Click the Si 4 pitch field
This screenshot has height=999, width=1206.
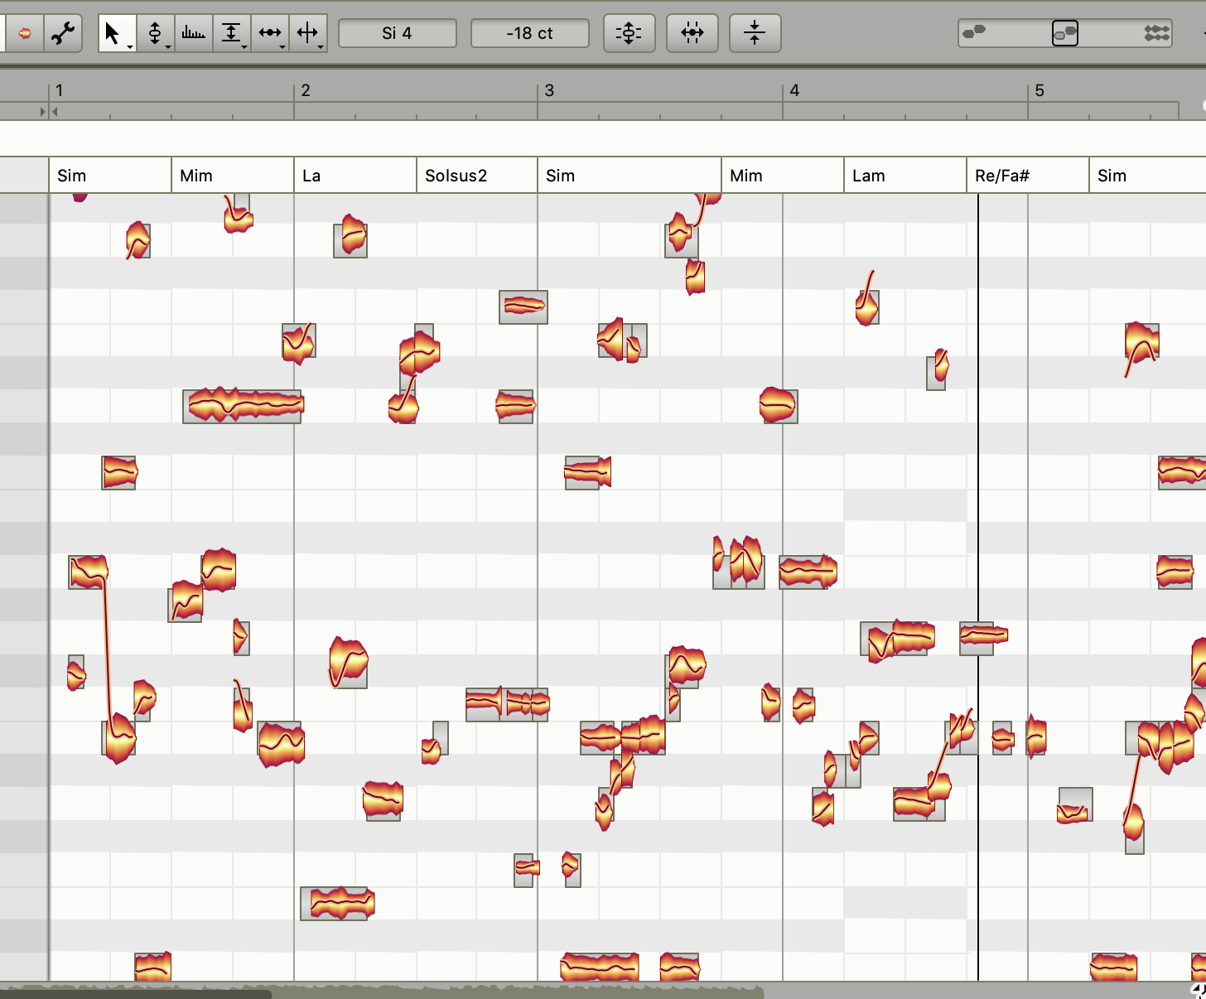[x=398, y=33]
